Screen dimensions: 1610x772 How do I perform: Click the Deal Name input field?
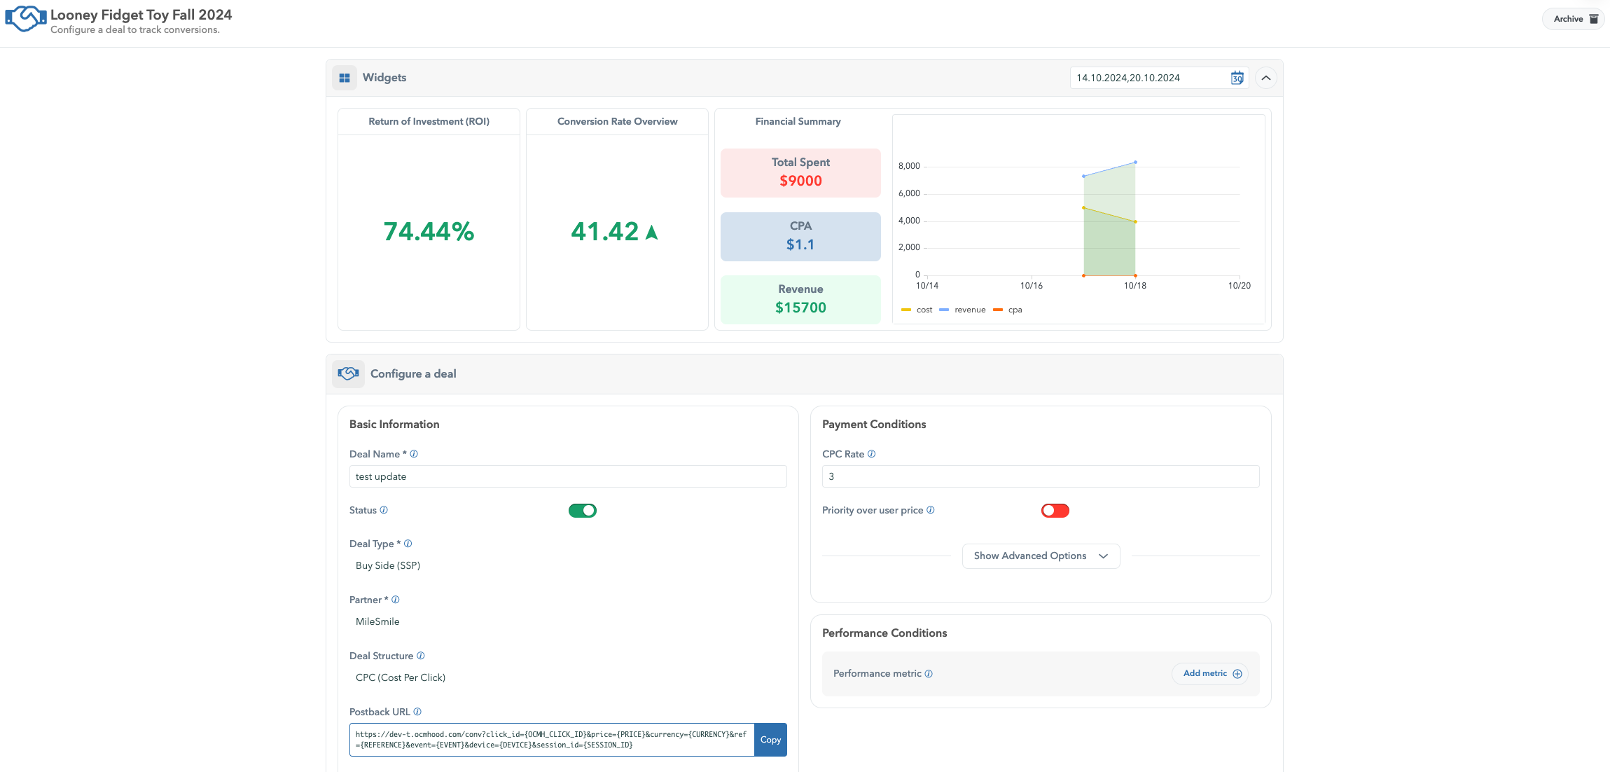tap(568, 476)
